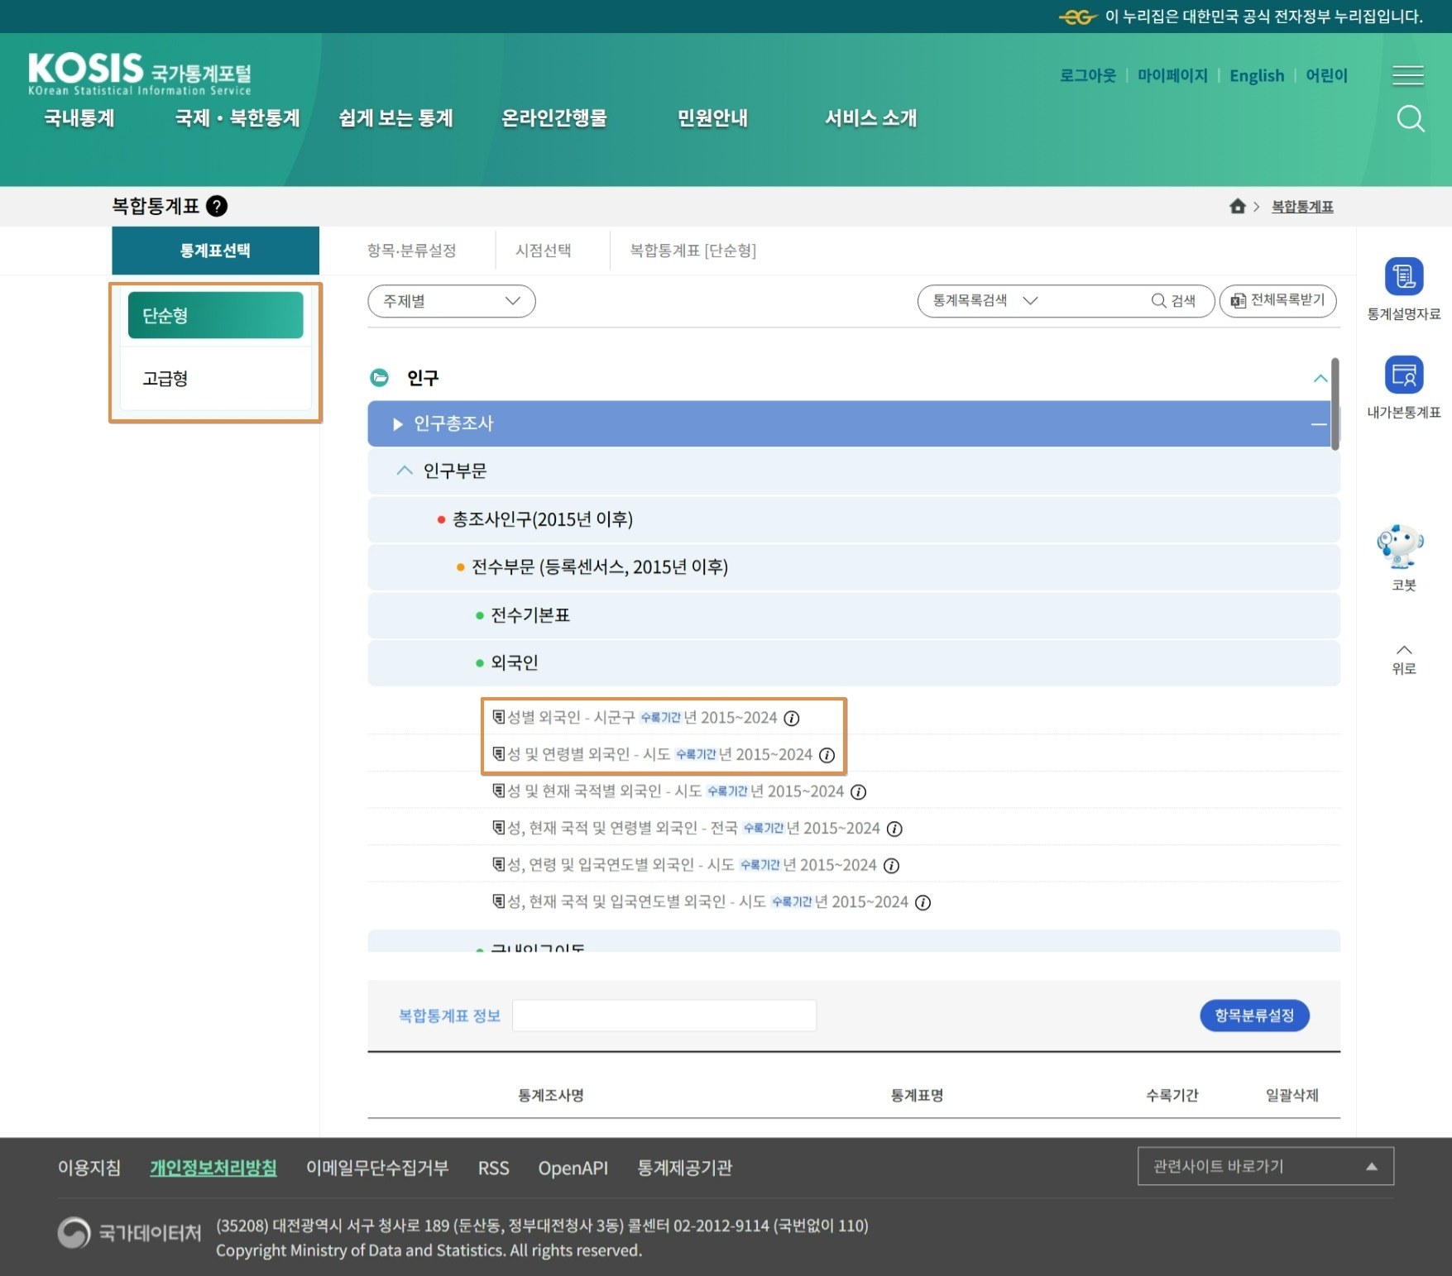The image size is (1452, 1276).
Task: Show info icon for 성, 현재 국적 및 입국연도별 외국인
Action: pyautogui.click(x=923, y=903)
